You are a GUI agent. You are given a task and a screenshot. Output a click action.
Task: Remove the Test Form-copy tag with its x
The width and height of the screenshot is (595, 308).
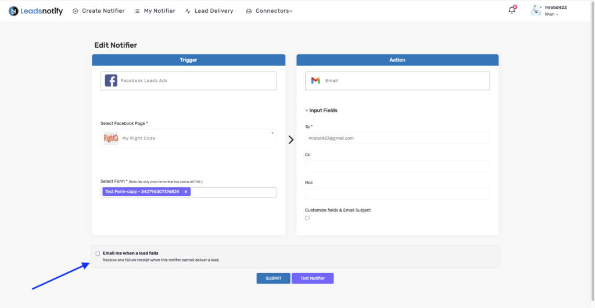pyautogui.click(x=185, y=192)
